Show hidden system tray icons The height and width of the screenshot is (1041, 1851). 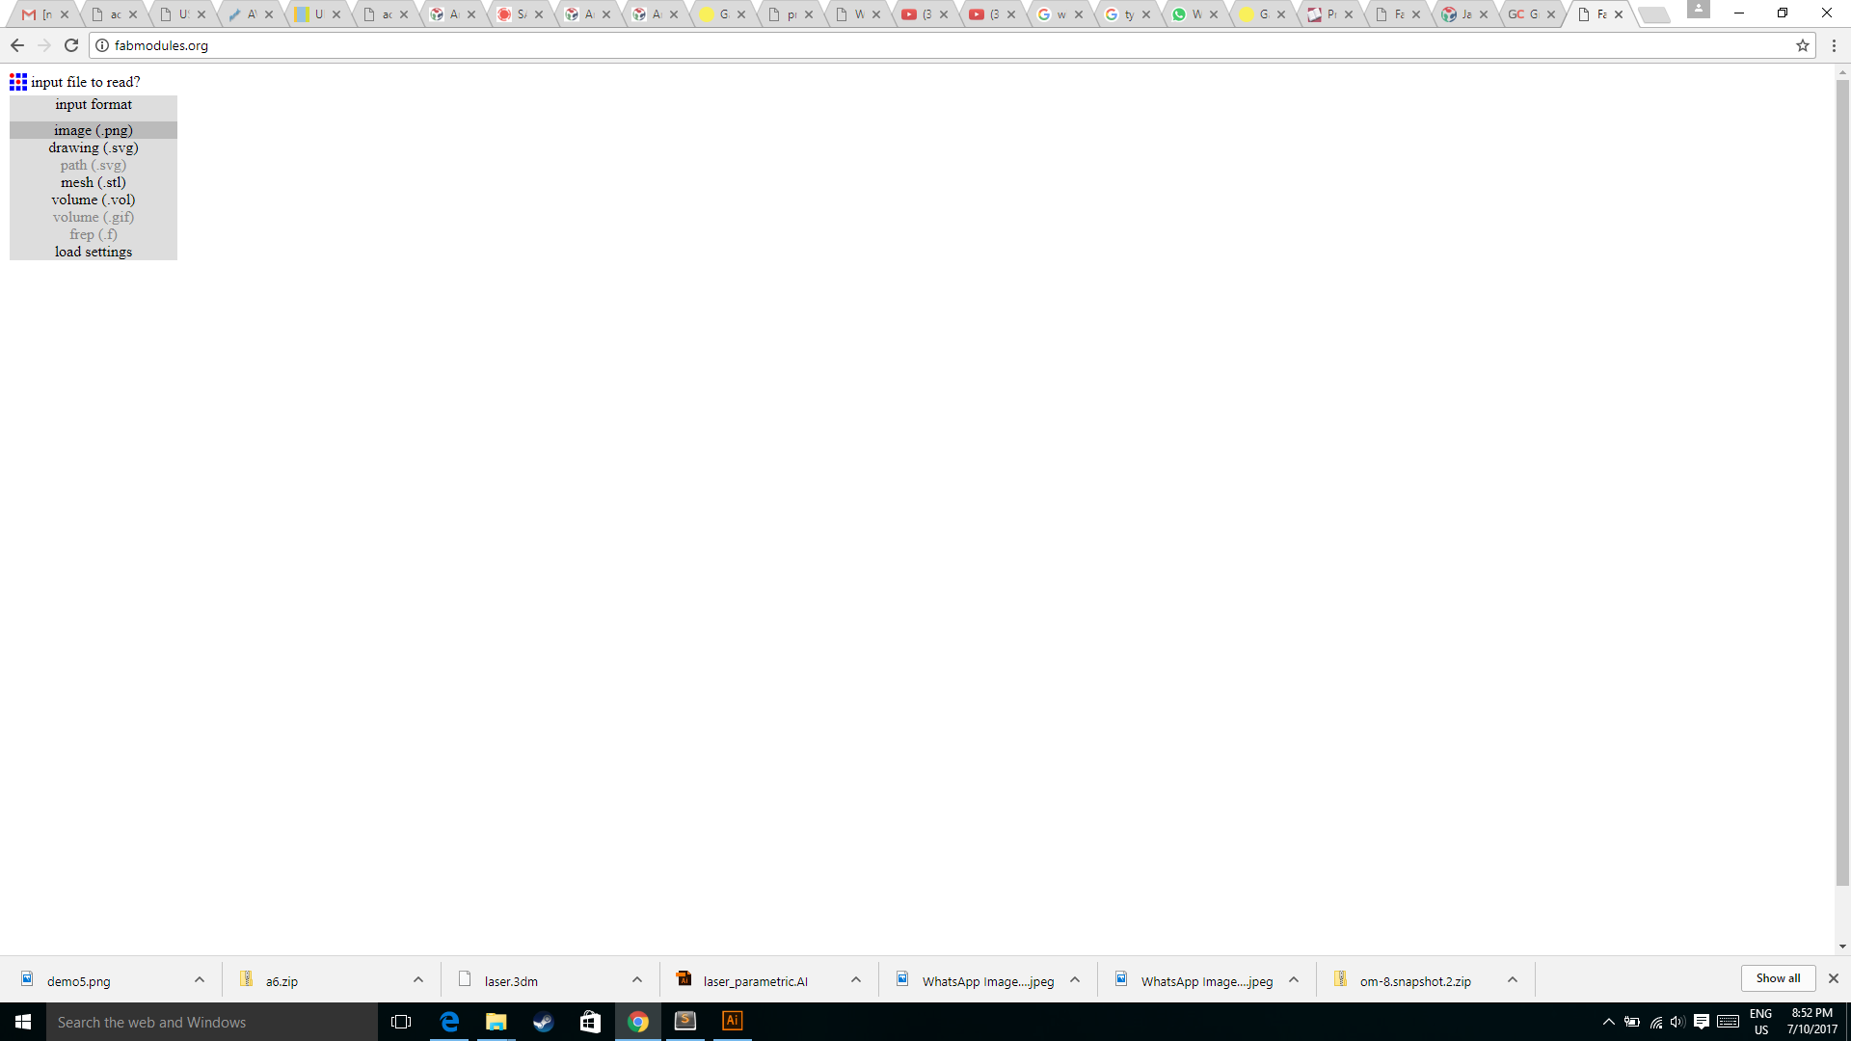point(1608,1022)
